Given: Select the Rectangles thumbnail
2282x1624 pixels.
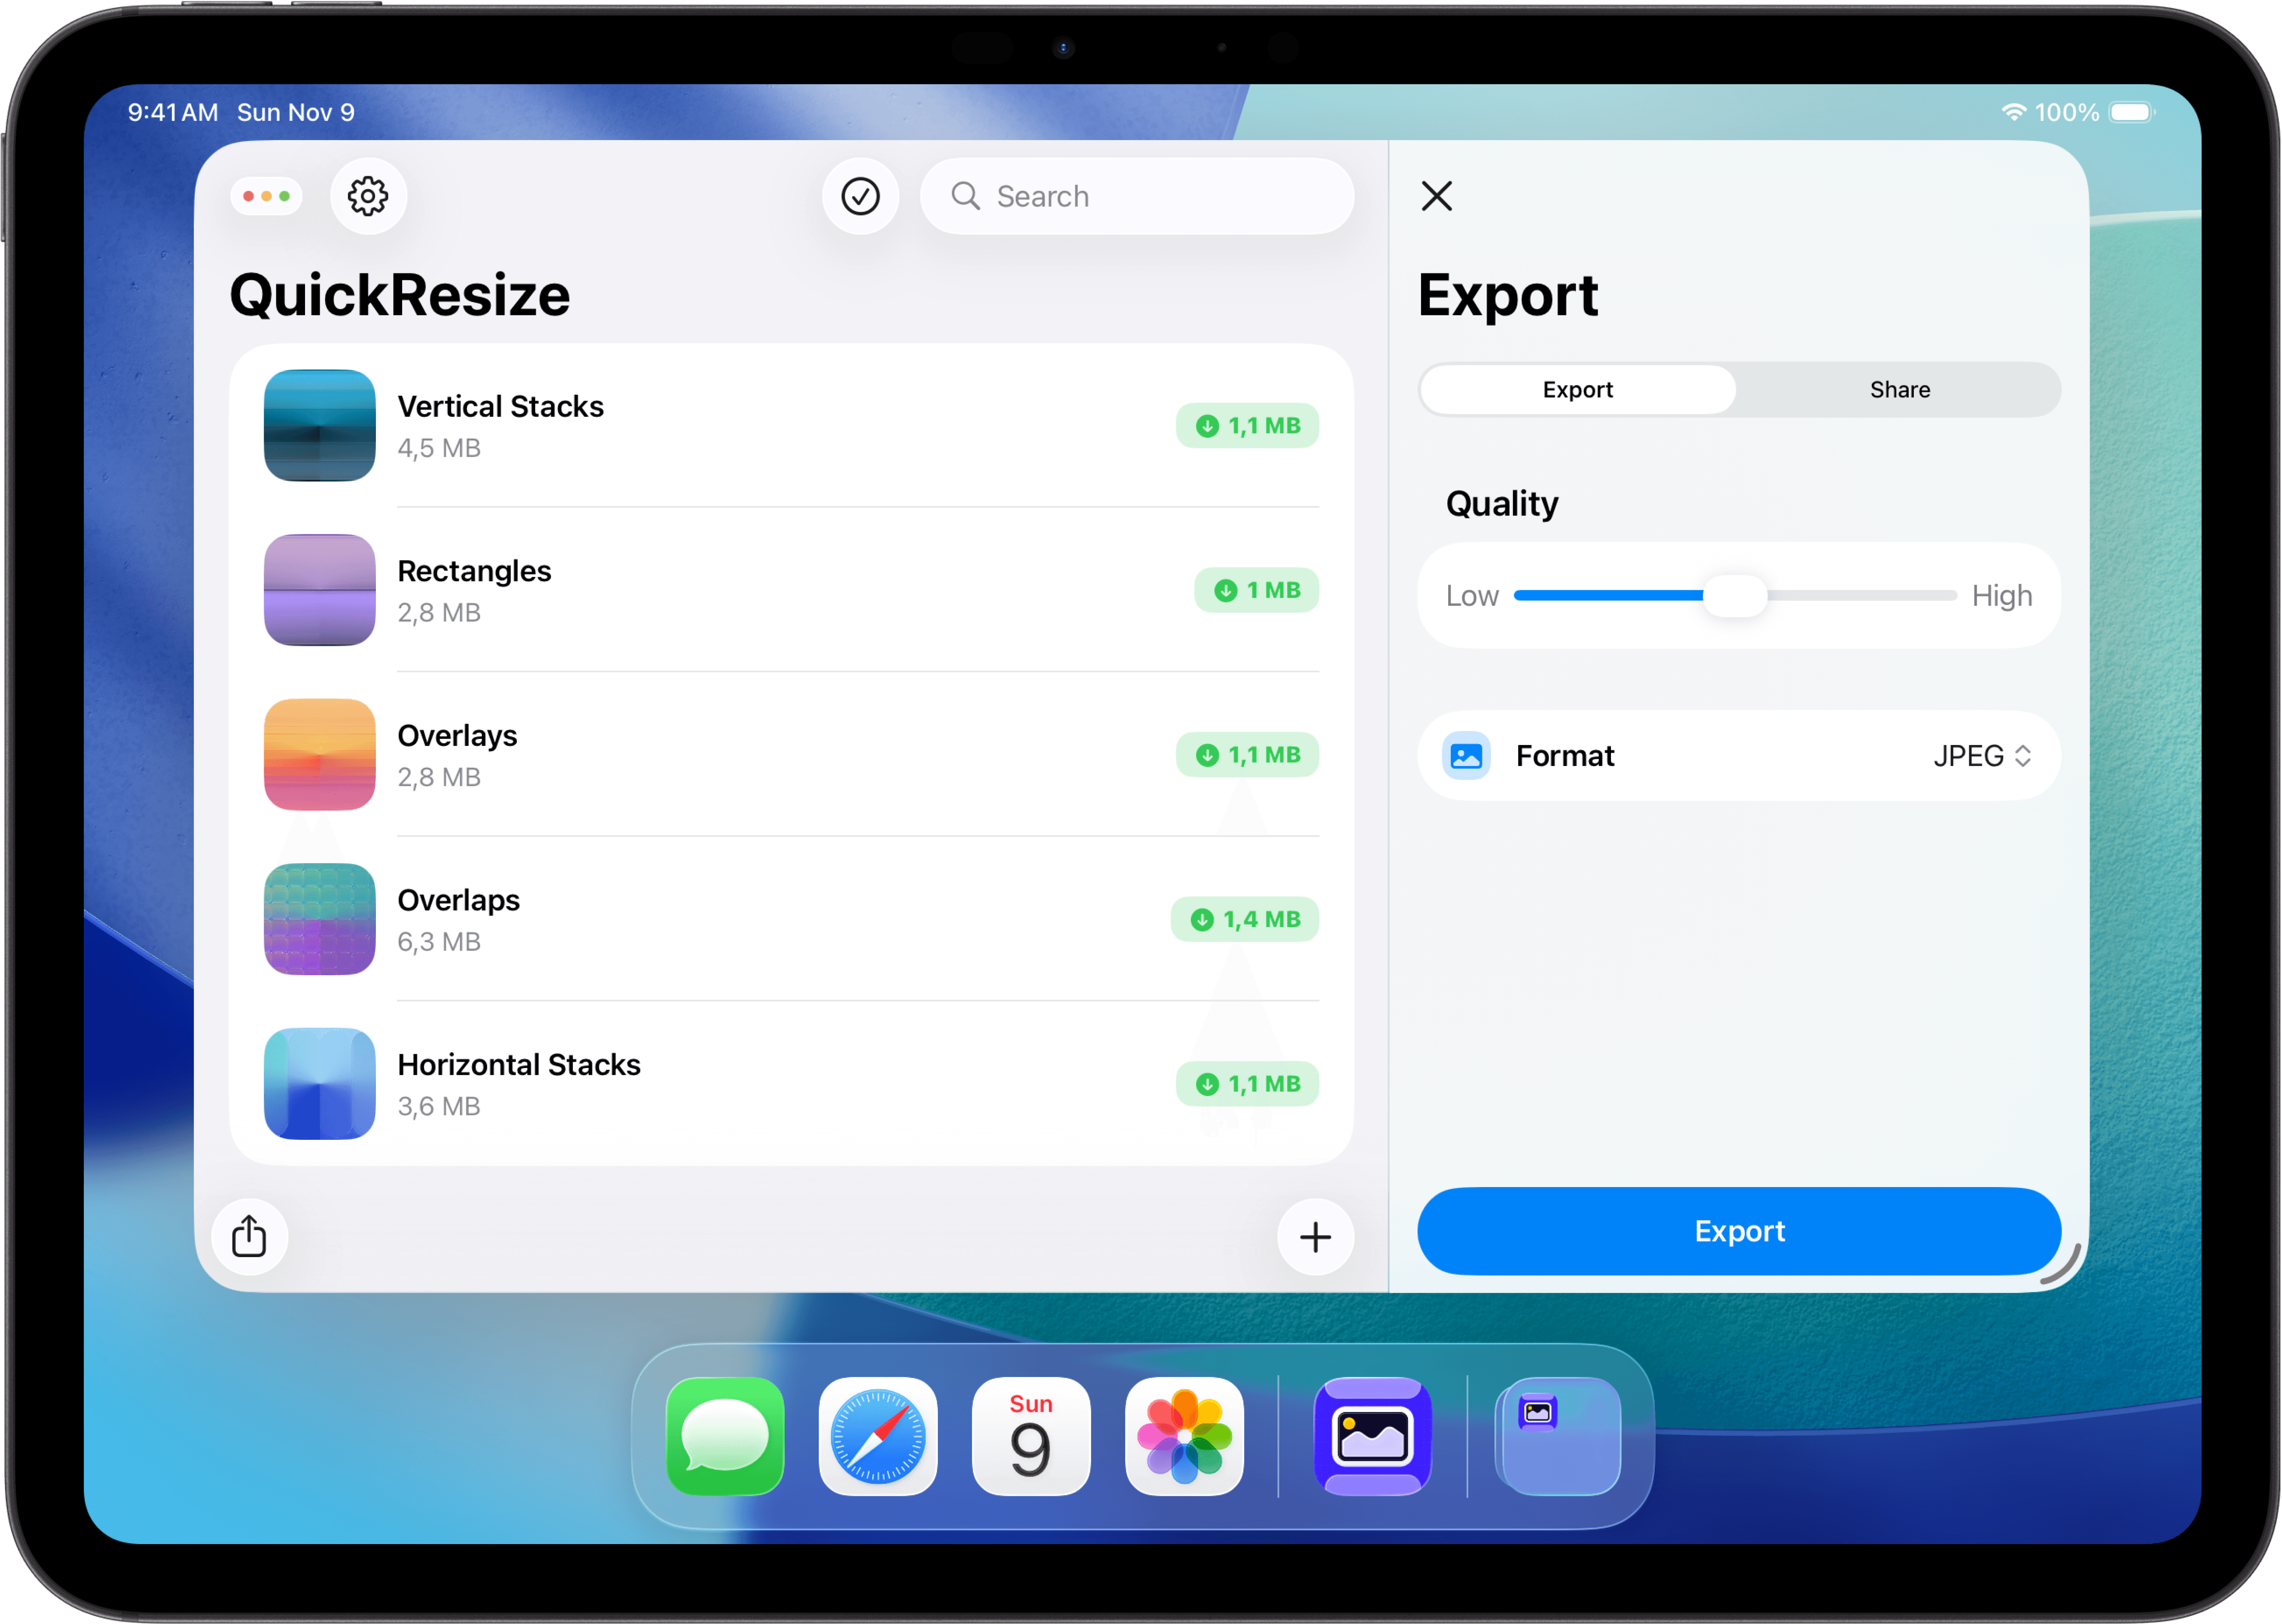Looking at the screenshot, I should [x=319, y=590].
